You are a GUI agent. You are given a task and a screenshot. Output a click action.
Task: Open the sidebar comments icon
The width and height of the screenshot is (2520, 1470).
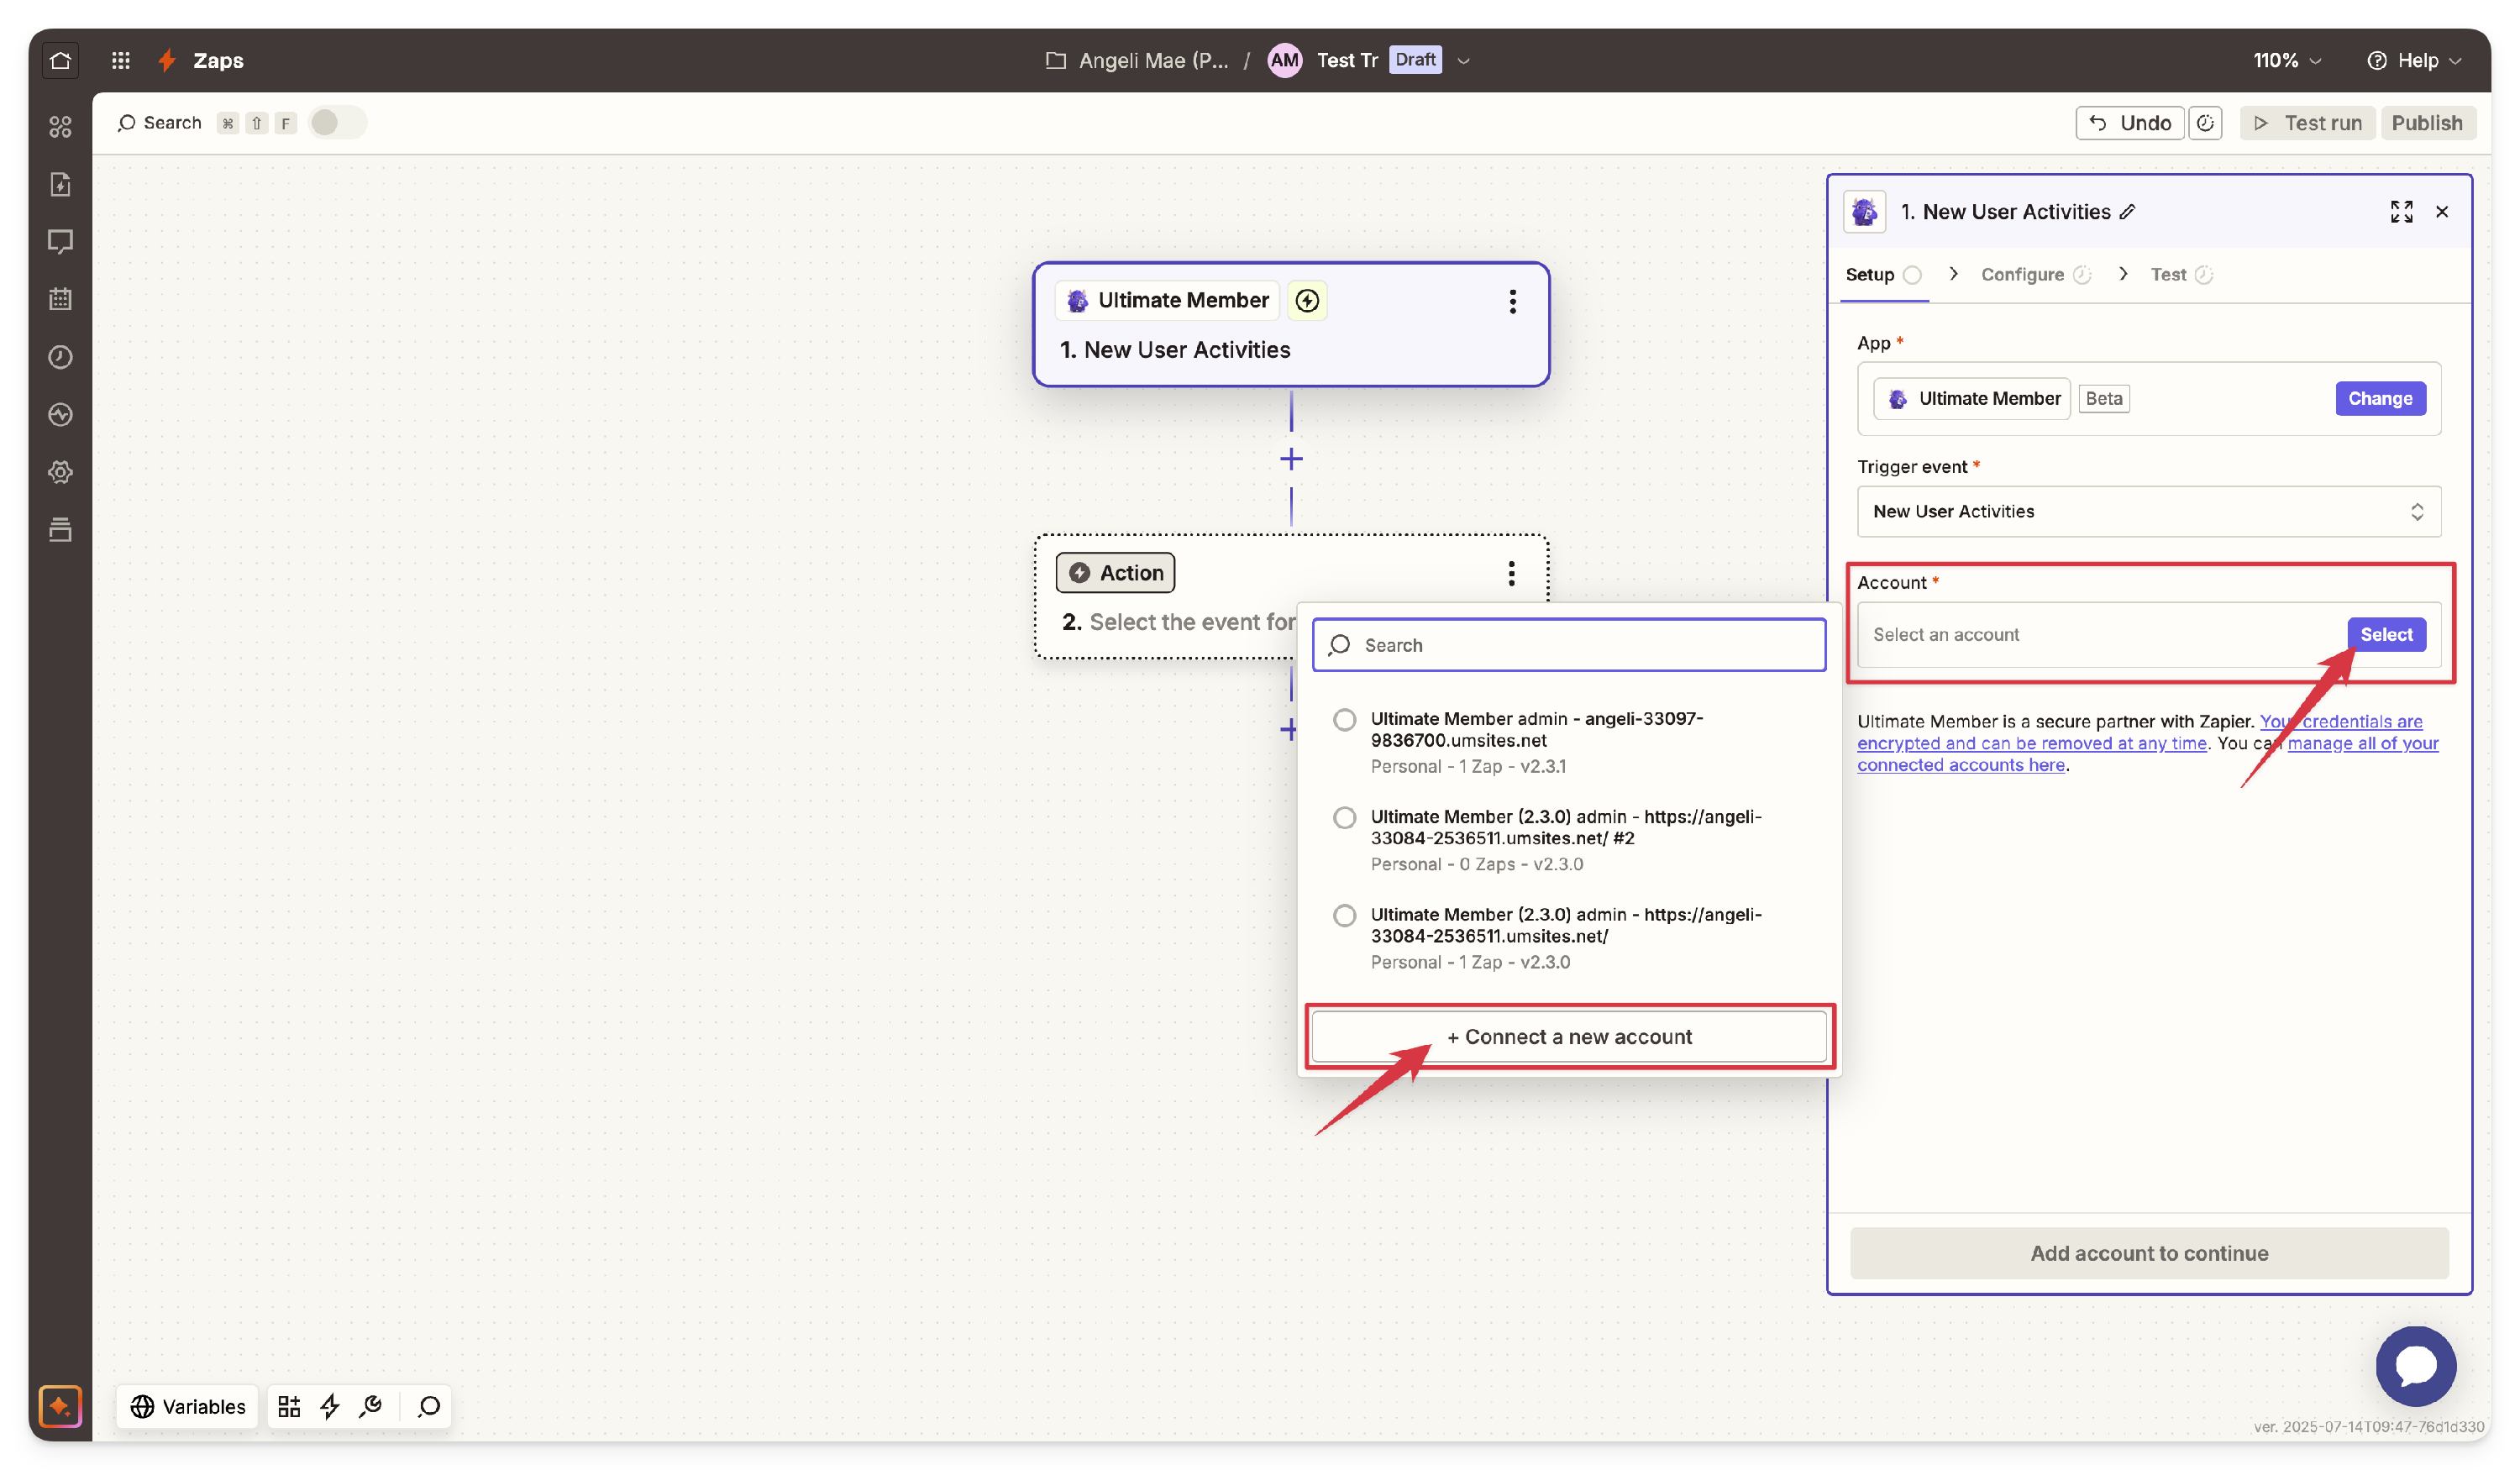click(60, 242)
